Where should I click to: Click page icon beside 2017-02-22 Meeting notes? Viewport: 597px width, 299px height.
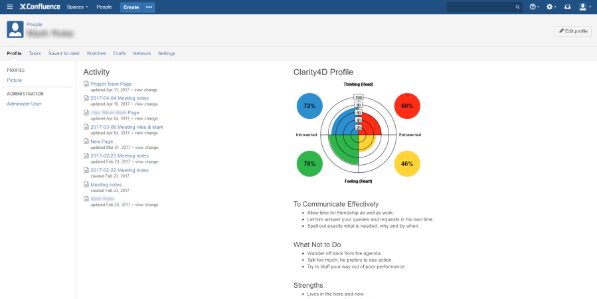pos(86,170)
